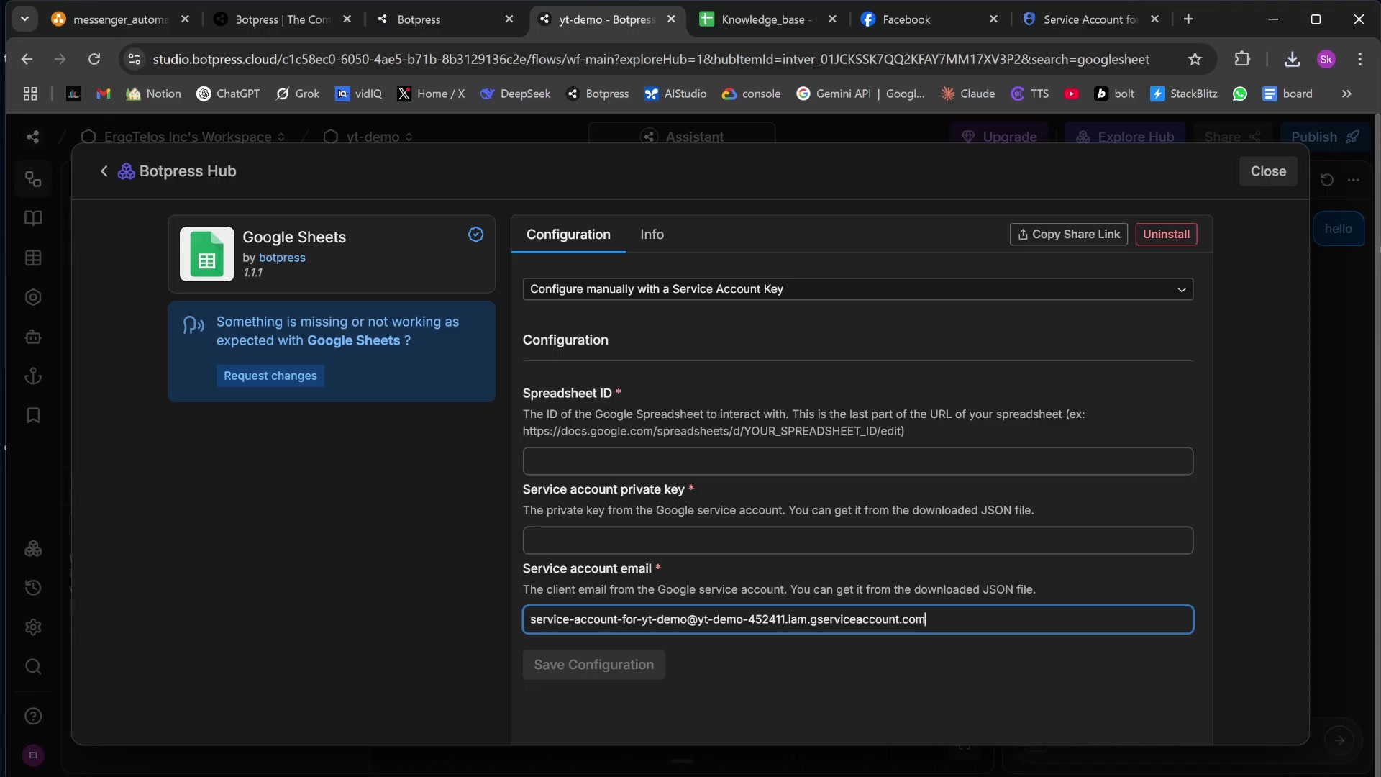Reload the page

tap(94, 59)
